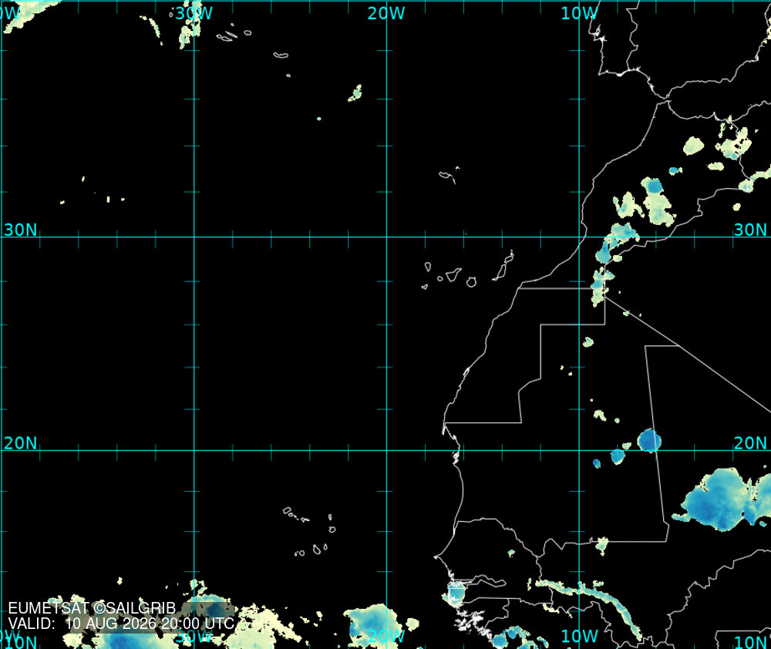Click the 10W longitude label at top

click(579, 13)
